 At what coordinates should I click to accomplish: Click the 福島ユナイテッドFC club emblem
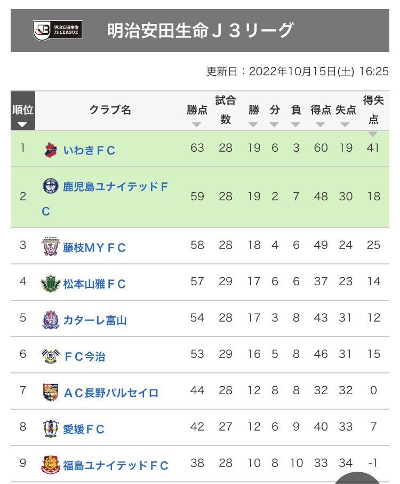coord(51,465)
